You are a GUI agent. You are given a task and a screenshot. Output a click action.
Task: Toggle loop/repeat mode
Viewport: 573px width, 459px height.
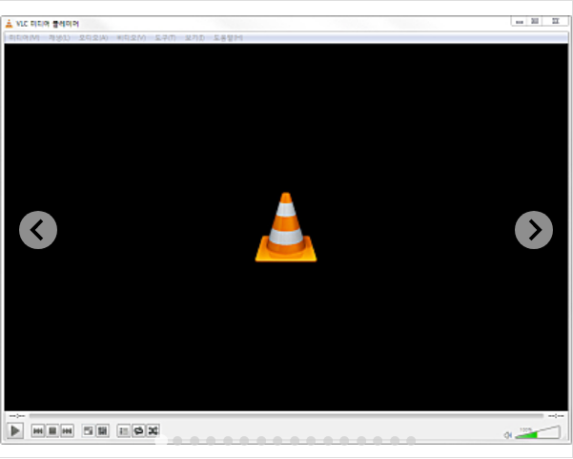click(138, 430)
